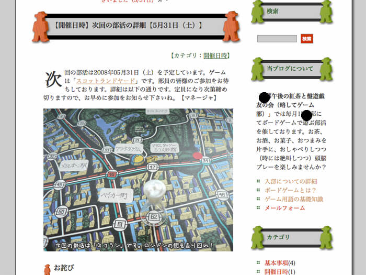Click the bullet icon beside 入部についての詳細
The image size is (366, 275).
[x=258, y=181]
